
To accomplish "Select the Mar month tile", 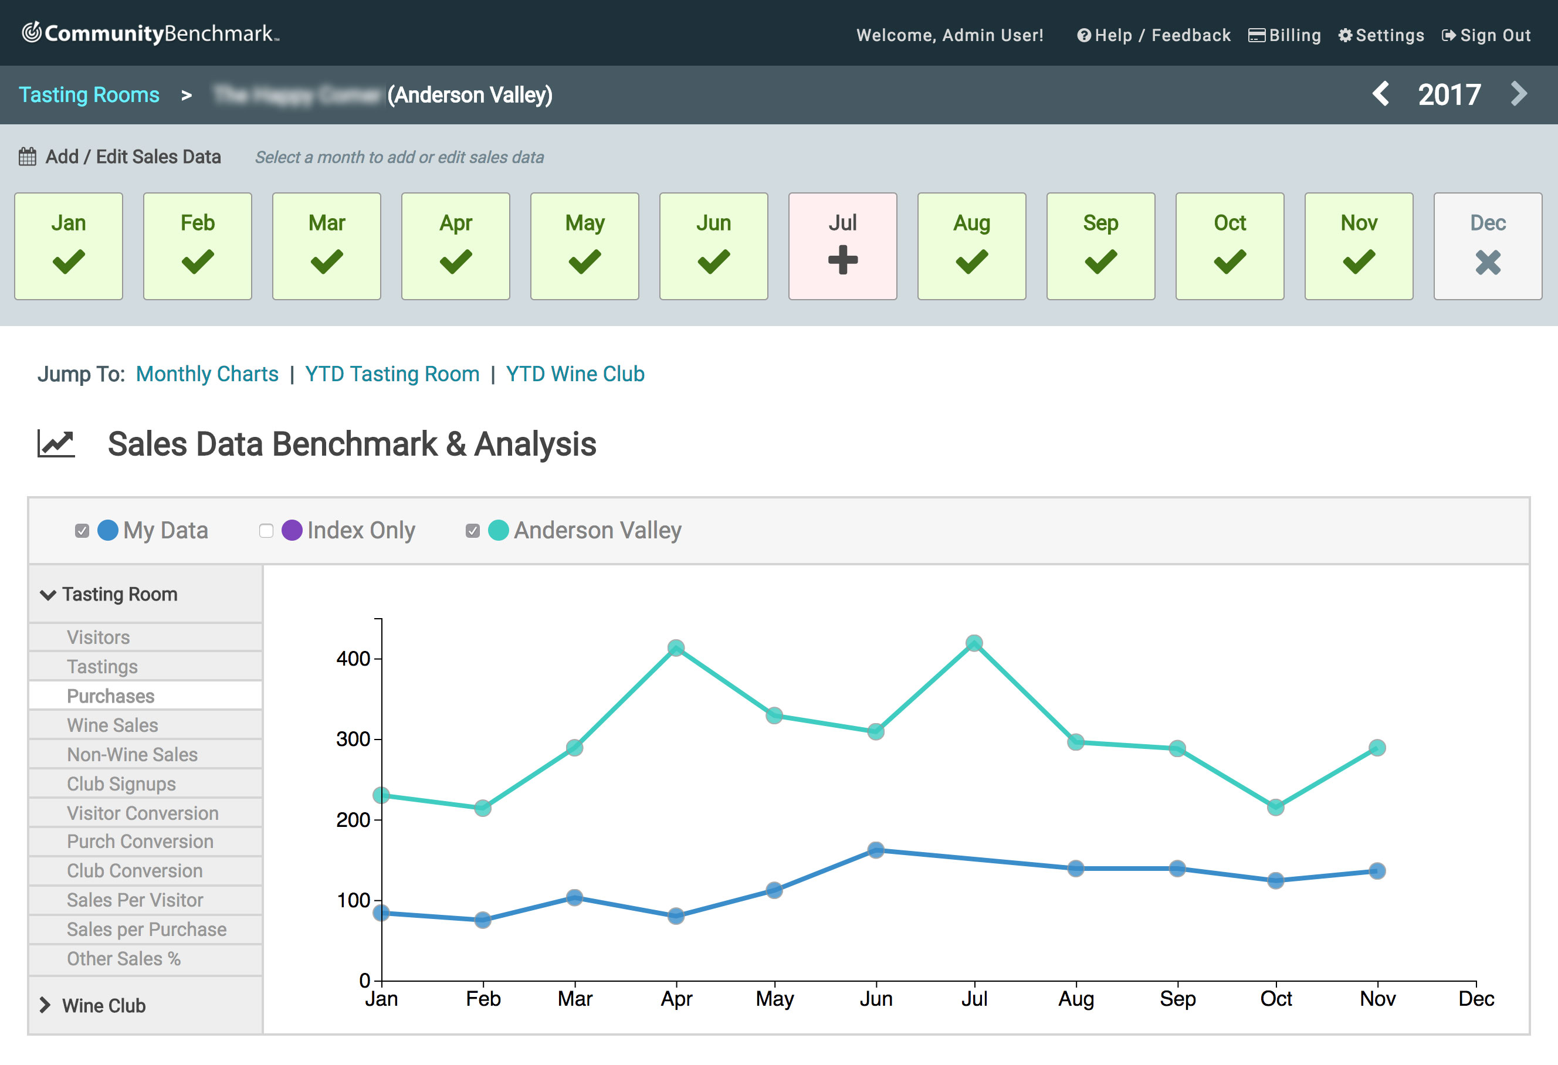I will (327, 246).
